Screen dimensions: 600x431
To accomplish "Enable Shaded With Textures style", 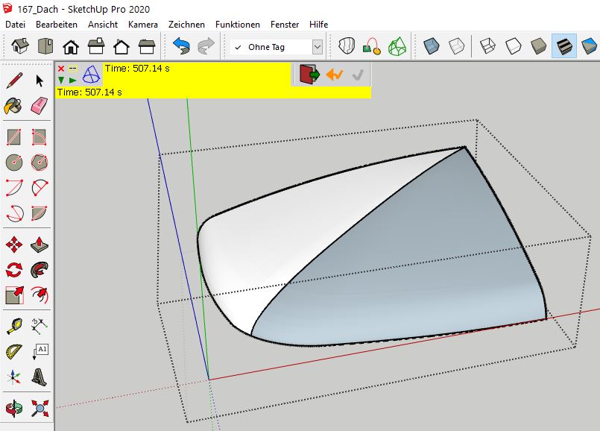I will [563, 47].
